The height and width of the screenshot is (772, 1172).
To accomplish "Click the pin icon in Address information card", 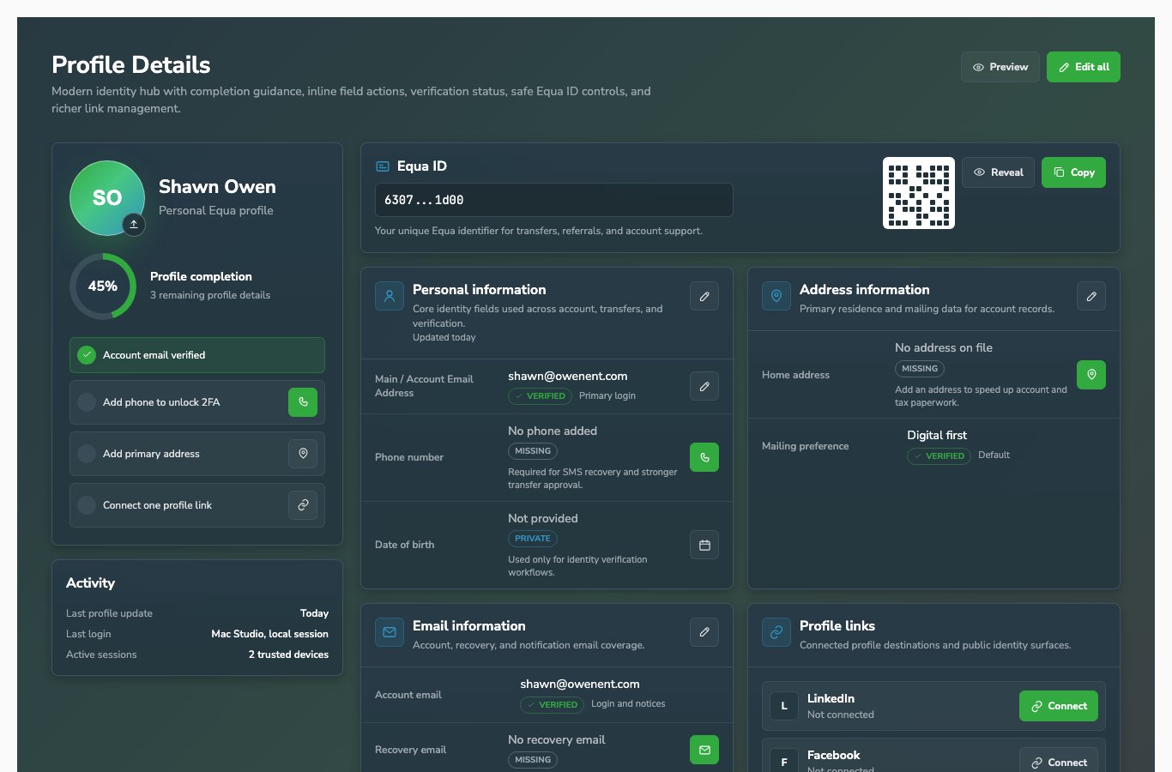I will [x=776, y=296].
